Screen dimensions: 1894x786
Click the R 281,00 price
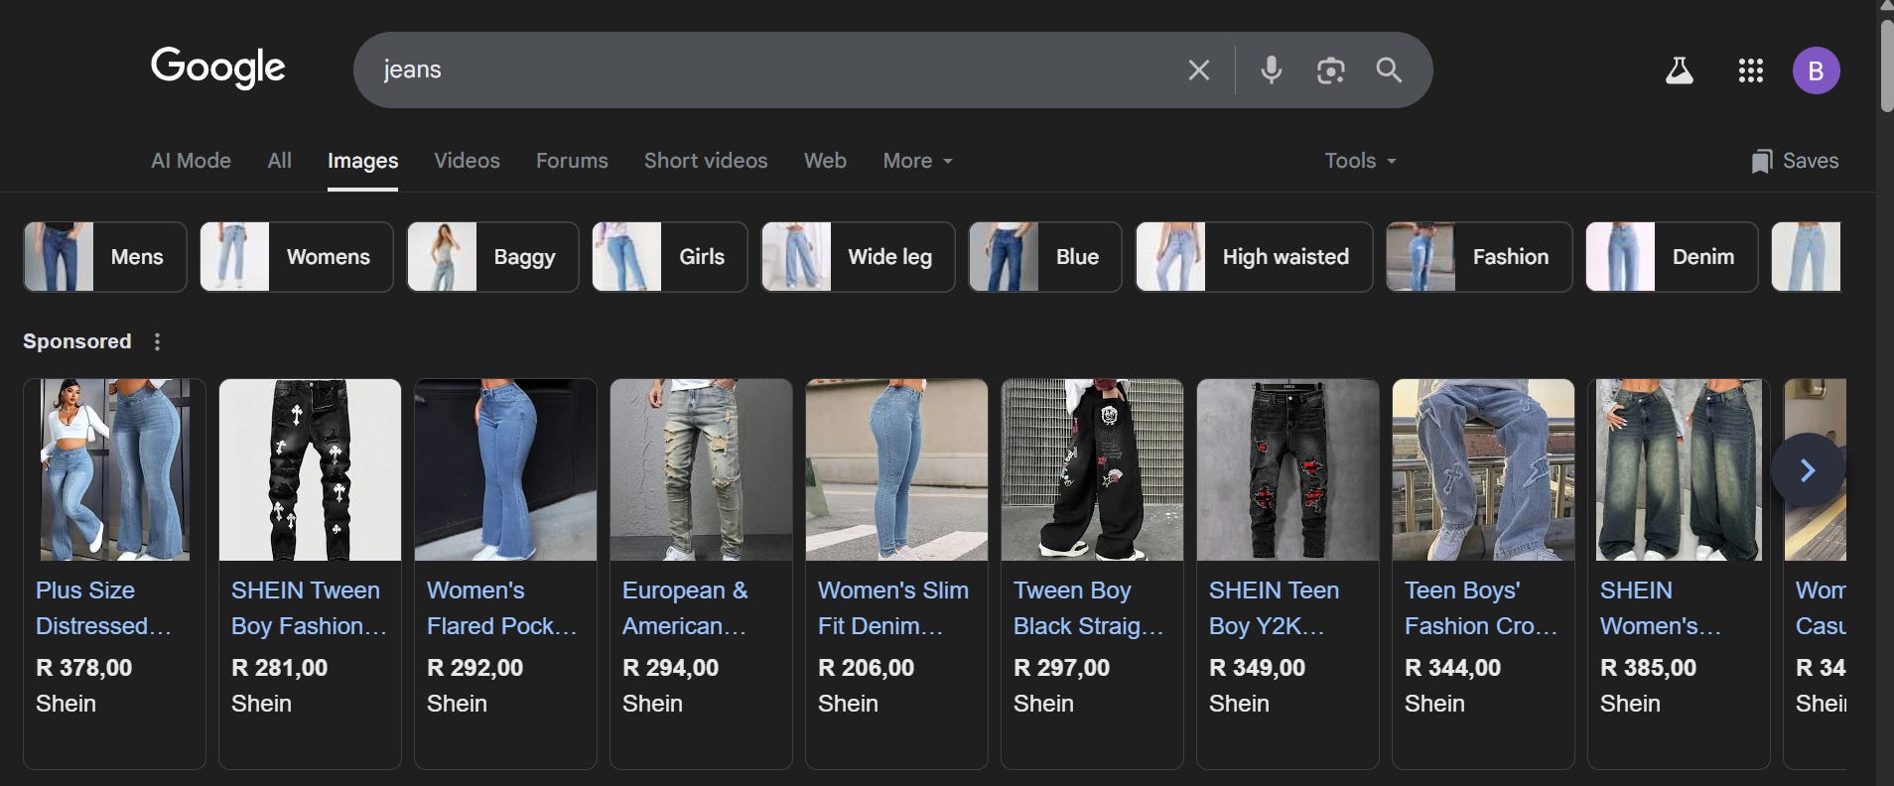pyautogui.click(x=279, y=668)
